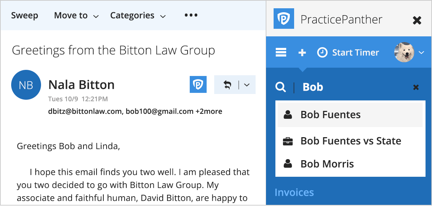432x216 pixels.
Task: Click the clock icon in Start Timer
Action: point(322,53)
